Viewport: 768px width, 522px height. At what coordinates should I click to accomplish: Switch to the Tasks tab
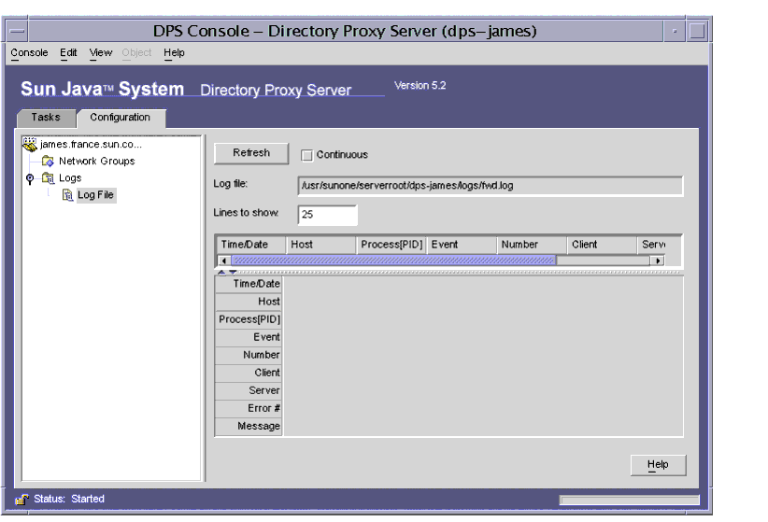coord(46,118)
